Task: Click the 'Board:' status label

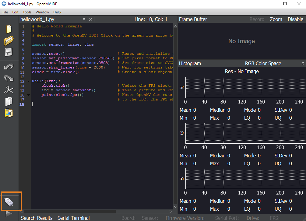Action: point(128,218)
